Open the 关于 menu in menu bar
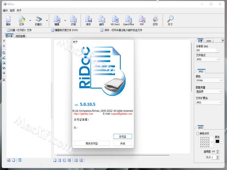 [x=19, y=11]
